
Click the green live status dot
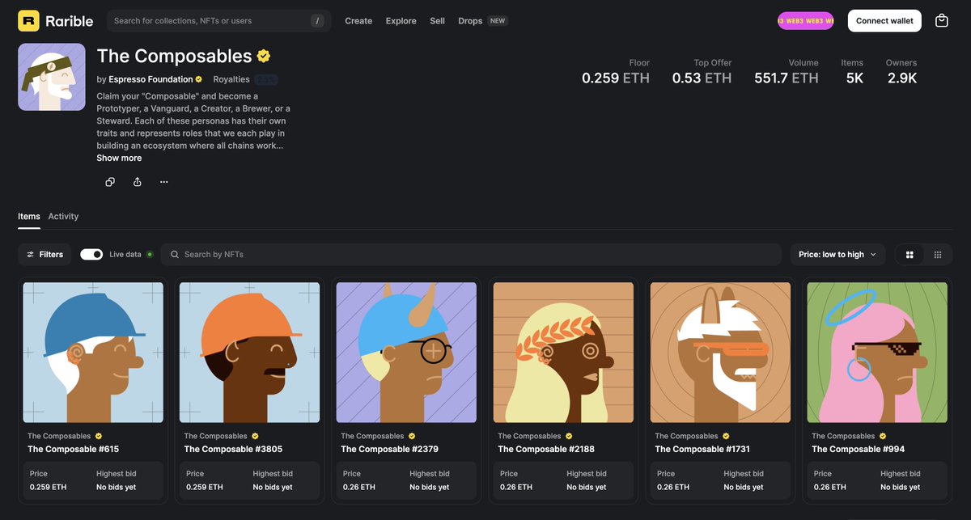pos(150,255)
